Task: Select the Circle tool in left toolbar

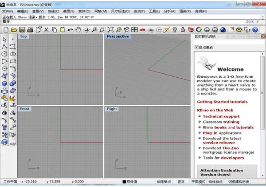Action: point(4,54)
